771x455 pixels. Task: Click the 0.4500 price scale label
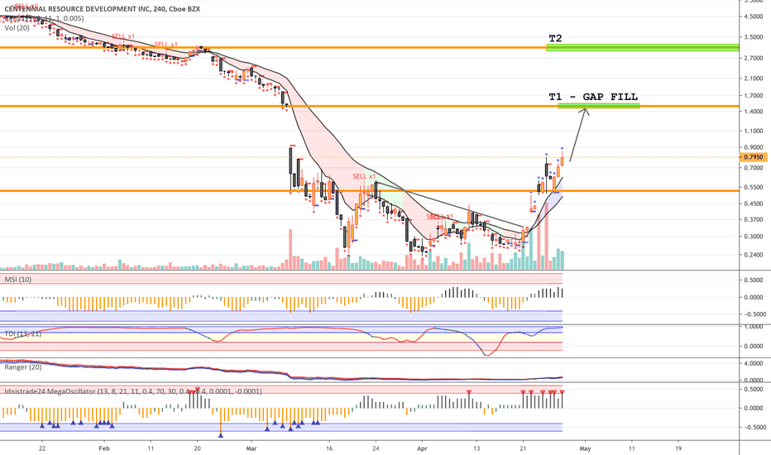pos(754,204)
